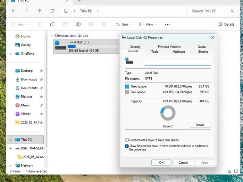Switch to list details view icon in status bar

[229, 171]
